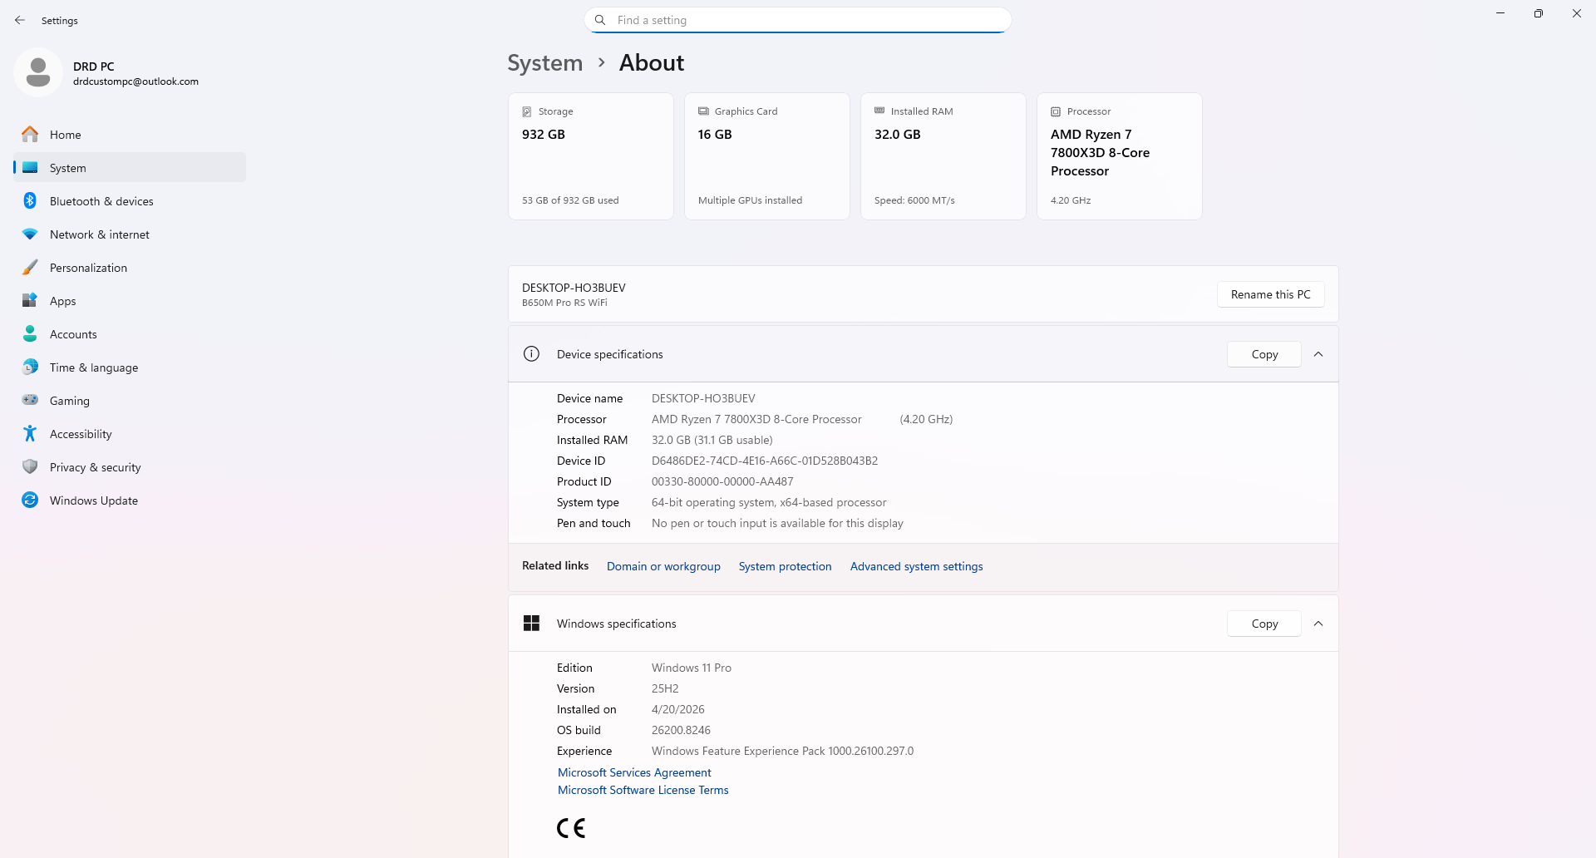
Task: Open Advanced system settings link
Action: (x=916, y=566)
